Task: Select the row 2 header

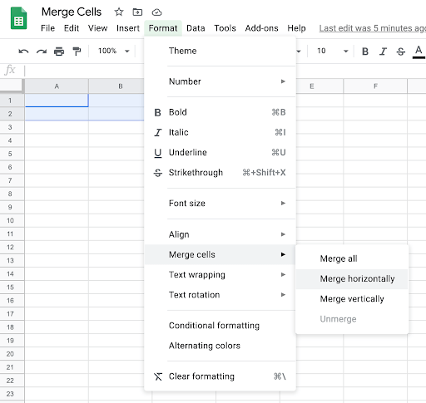Action: (x=12, y=114)
